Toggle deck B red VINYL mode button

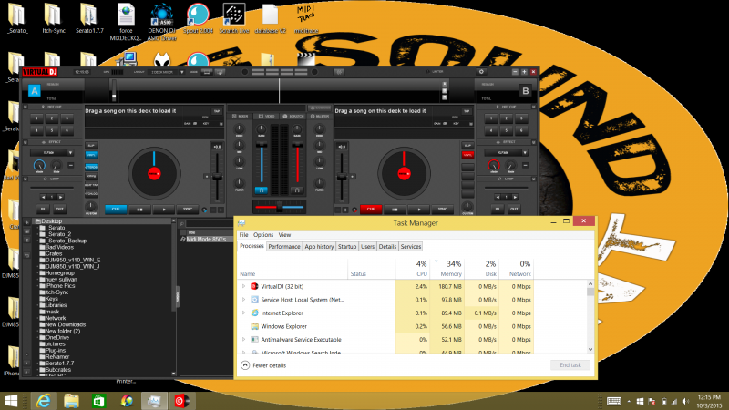[x=467, y=155]
